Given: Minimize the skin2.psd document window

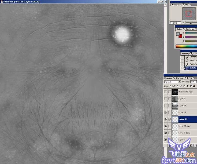Looking at the screenshot, I should coord(159,2).
